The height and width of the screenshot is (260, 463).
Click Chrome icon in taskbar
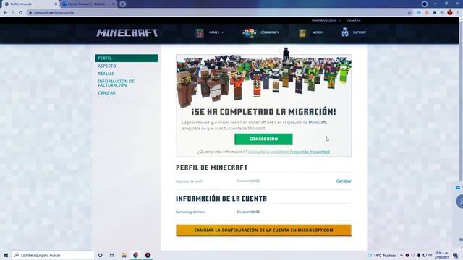point(136,255)
